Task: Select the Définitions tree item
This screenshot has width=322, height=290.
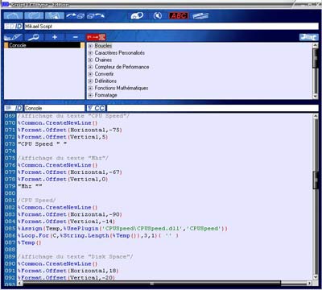Action: coord(105,81)
